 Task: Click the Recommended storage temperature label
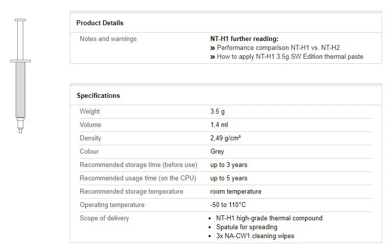(131, 192)
